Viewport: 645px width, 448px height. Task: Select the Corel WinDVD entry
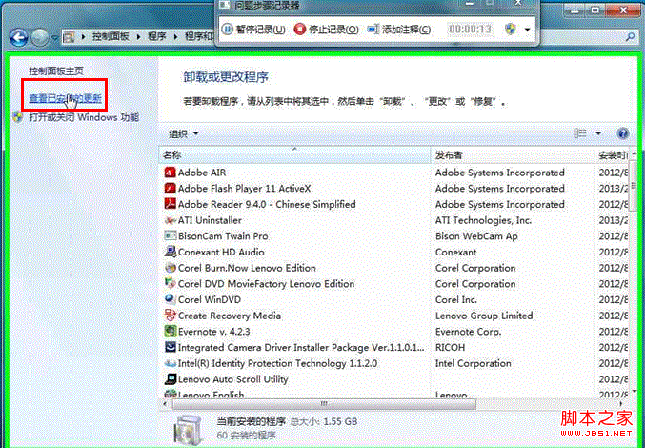pyautogui.click(x=210, y=300)
